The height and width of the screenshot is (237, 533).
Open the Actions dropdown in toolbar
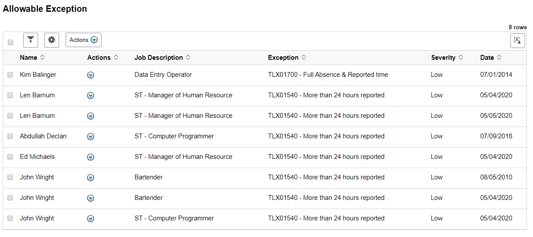[84, 40]
